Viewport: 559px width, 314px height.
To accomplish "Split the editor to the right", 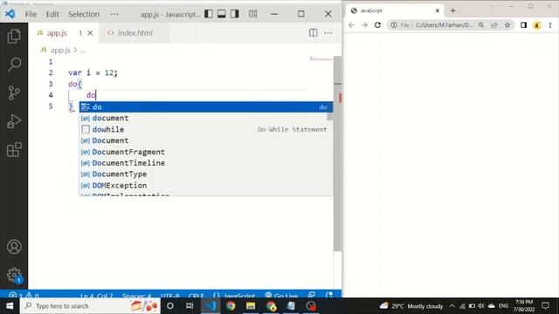I will click(x=313, y=33).
